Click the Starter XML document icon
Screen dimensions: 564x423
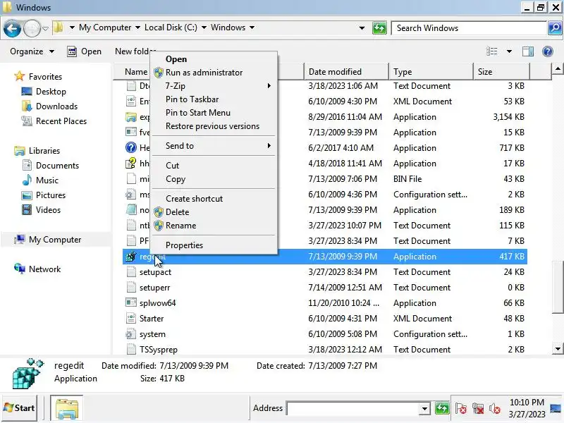click(x=130, y=319)
